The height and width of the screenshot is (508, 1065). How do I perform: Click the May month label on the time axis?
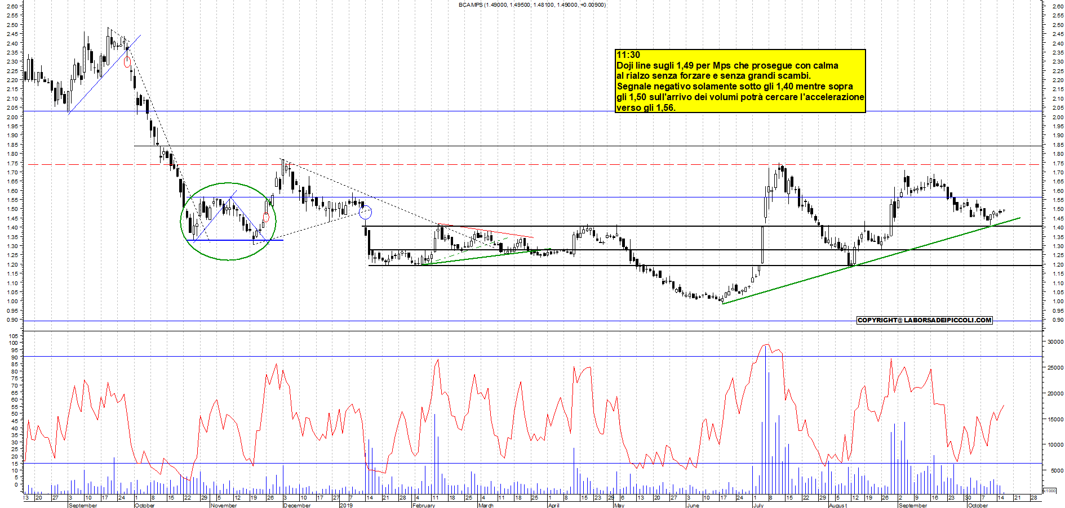619,505
